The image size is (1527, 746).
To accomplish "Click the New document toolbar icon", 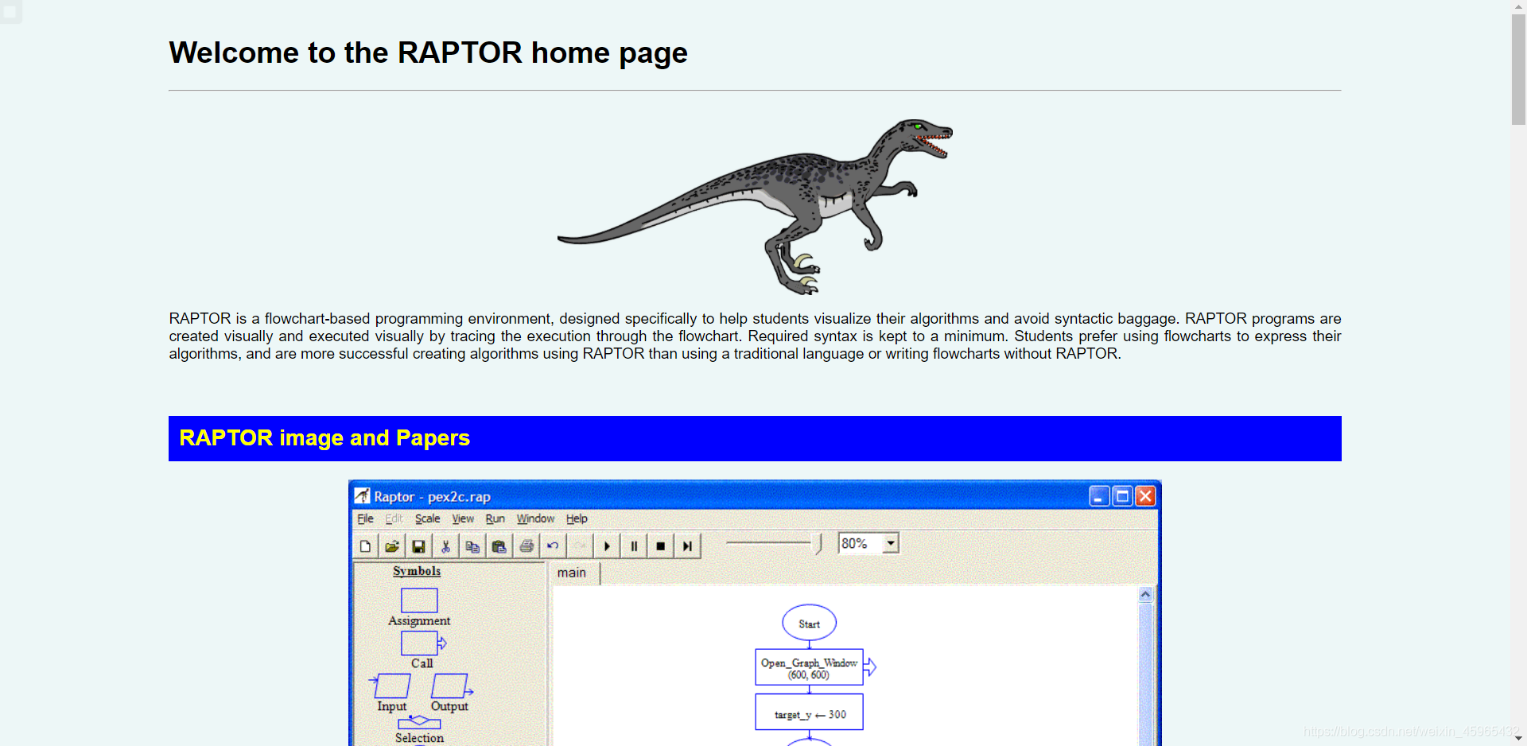I will pos(366,546).
